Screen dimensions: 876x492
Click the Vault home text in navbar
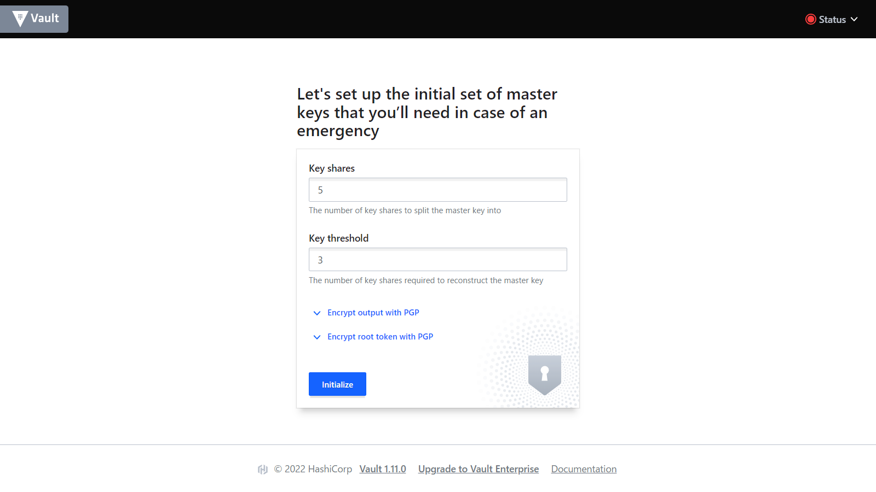point(45,18)
